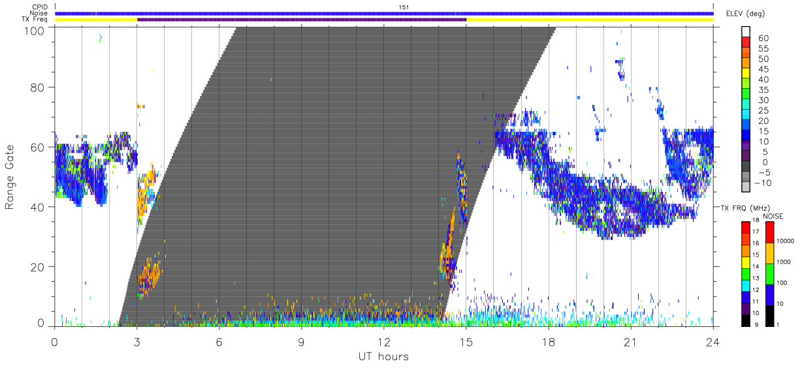The height and width of the screenshot is (370, 802).
Task: Click the red top block of the TX FRQ colorbar
Action: point(746,228)
